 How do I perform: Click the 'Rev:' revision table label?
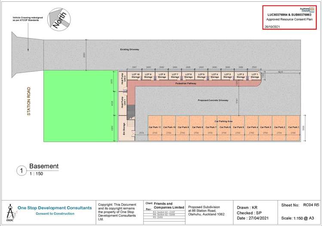(148, 209)
